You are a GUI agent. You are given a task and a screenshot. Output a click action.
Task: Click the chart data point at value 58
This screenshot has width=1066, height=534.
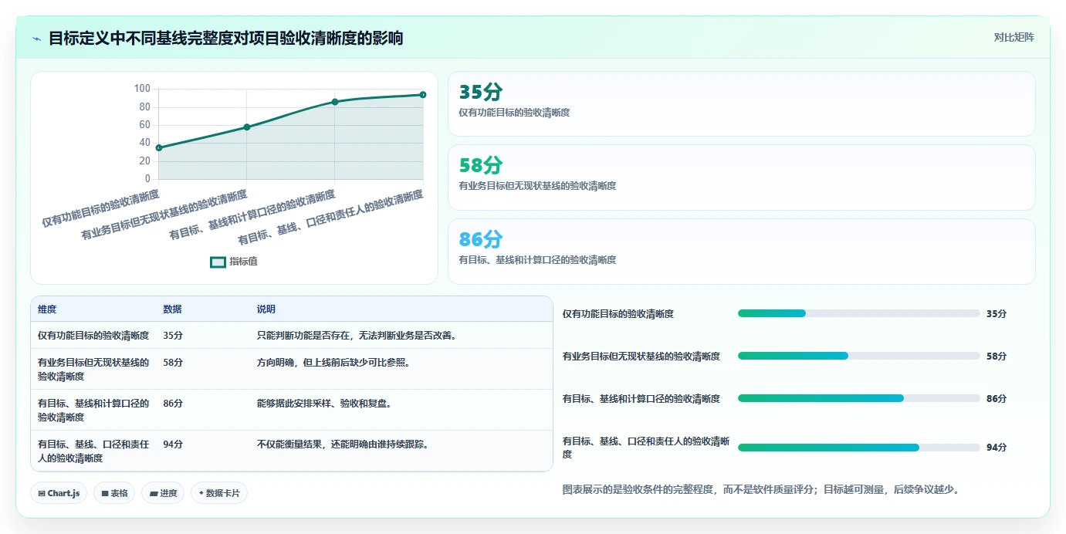pos(247,127)
